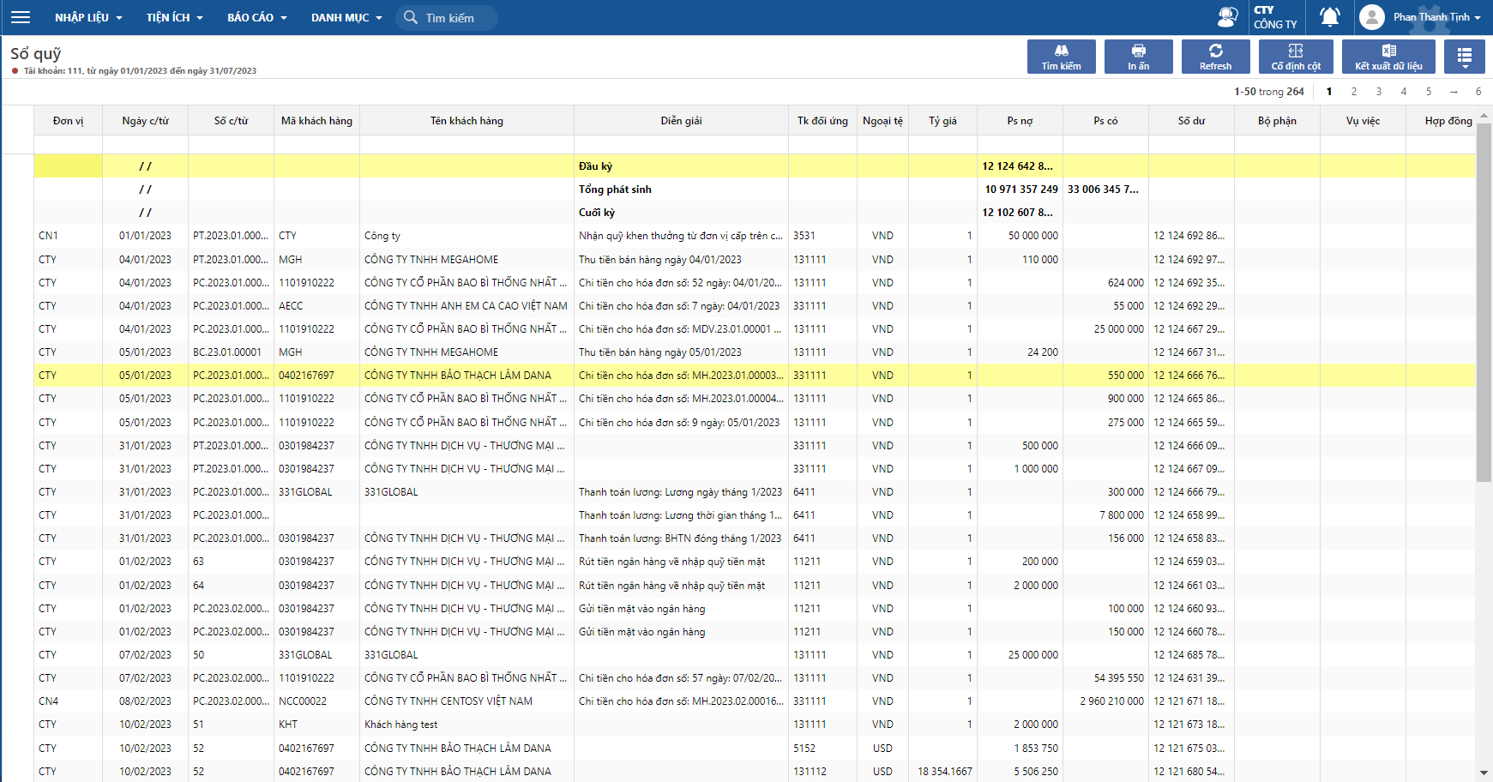Click the next page arrow in pagination
Viewport: 1493px width, 782px height.
[x=1454, y=92]
